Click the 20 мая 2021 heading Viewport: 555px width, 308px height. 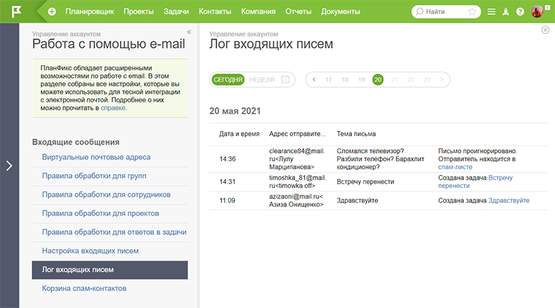(x=235, y=111)
